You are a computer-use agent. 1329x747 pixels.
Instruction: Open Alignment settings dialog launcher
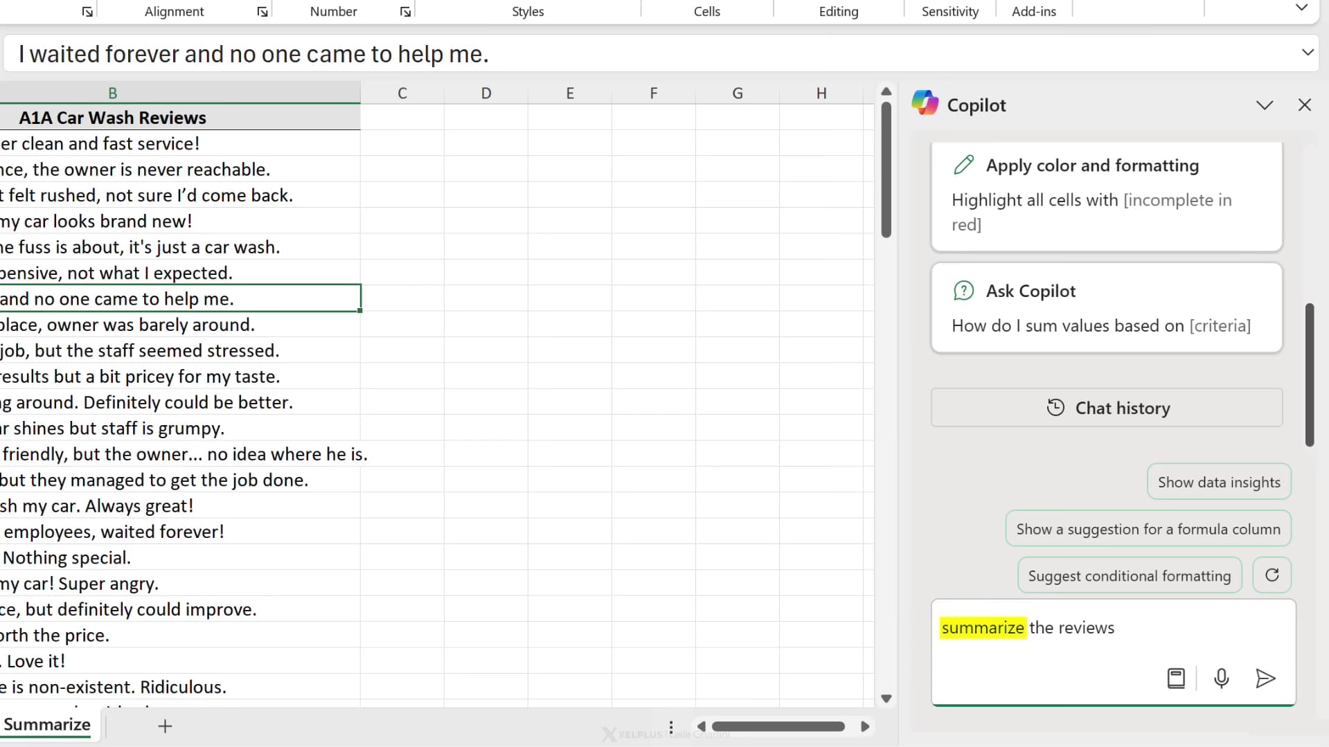click(262, 12)
